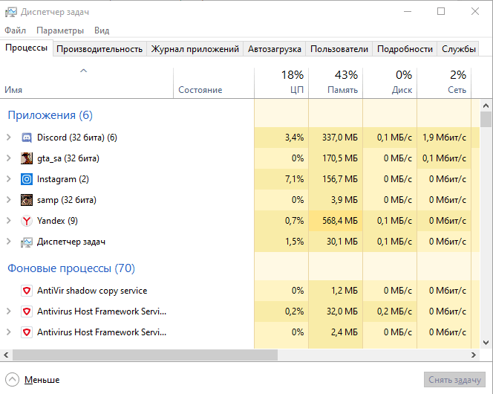The image size is (493, 394).
Task: Select the Instagram app icon
Action: (x=27, y=179)
